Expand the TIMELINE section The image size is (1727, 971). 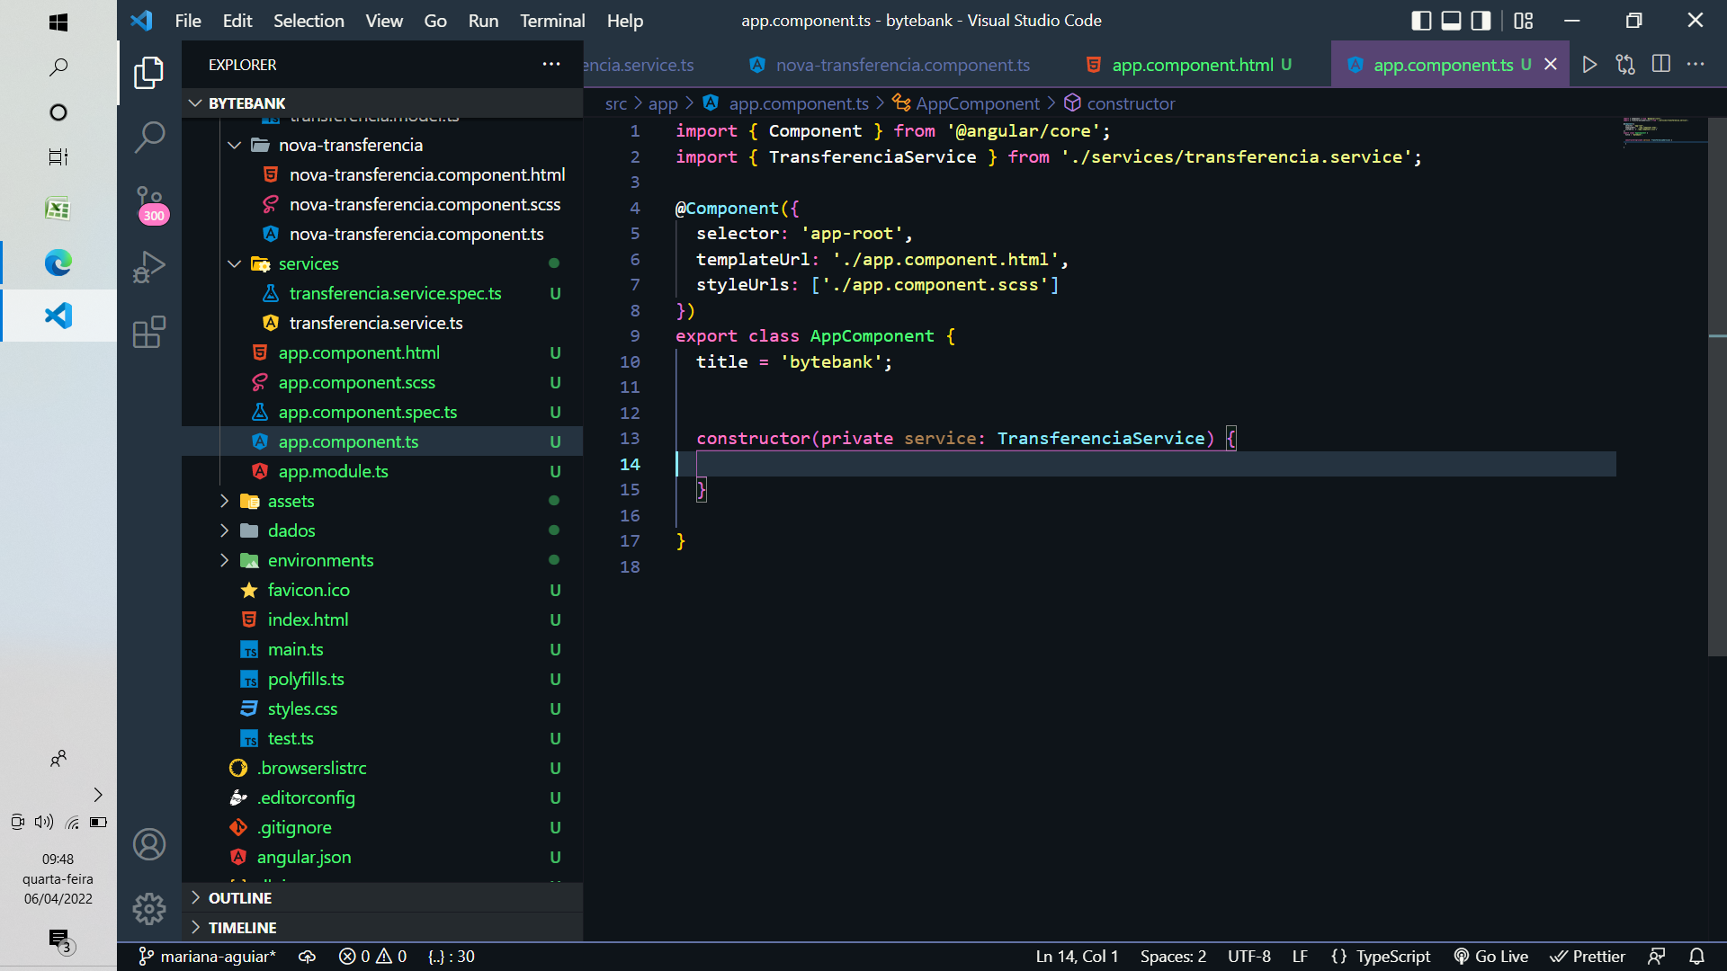(382, 928)
